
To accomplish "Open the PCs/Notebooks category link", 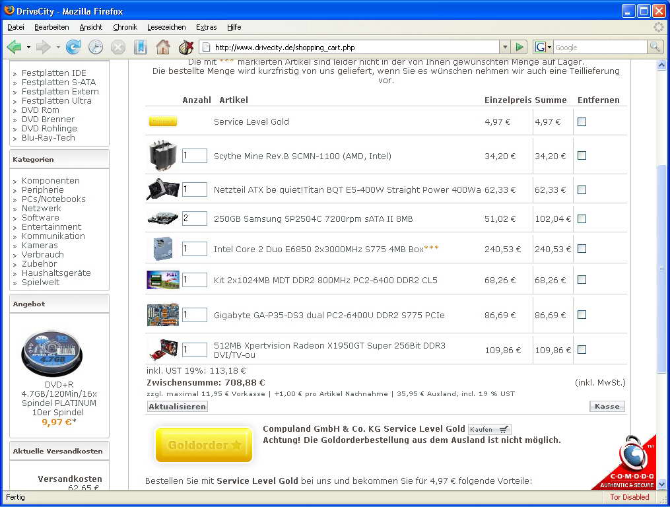I will [x=54, y=199].
